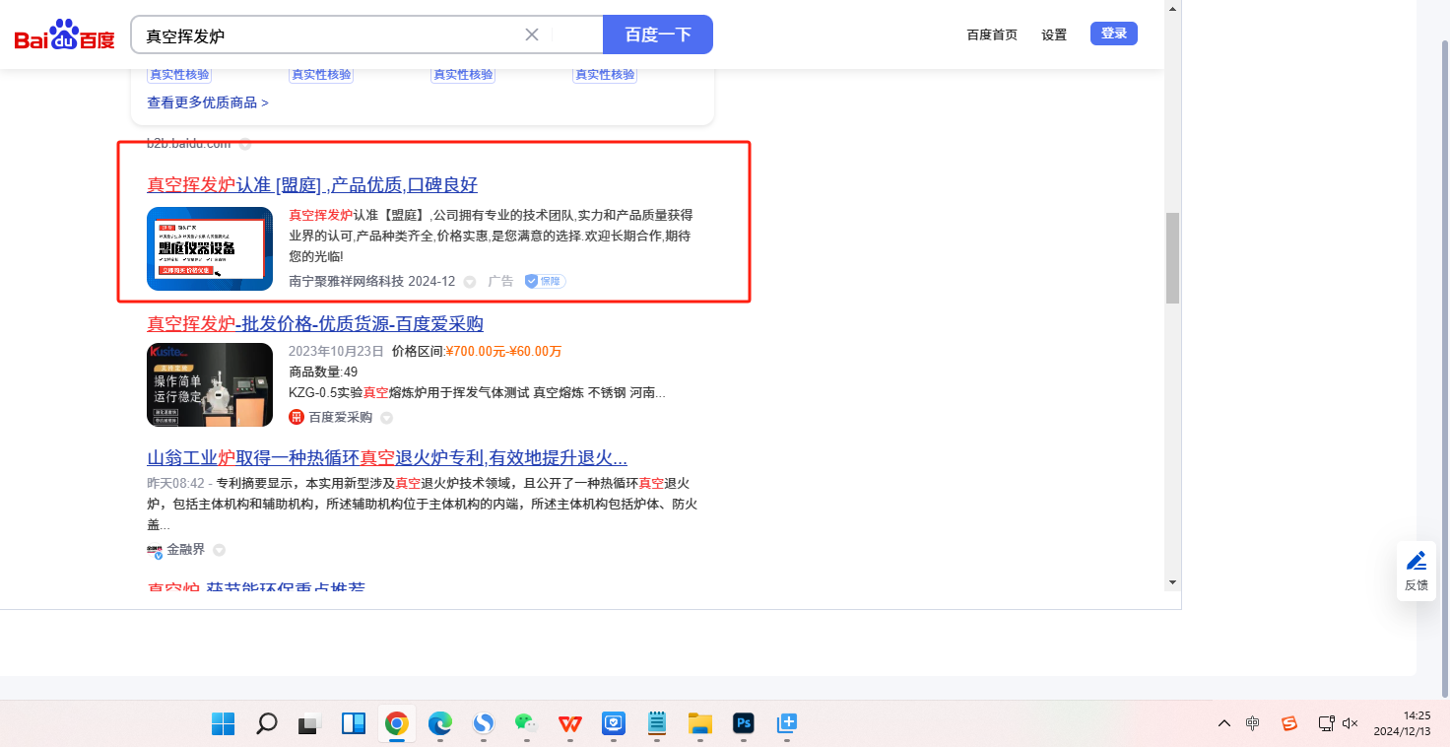This screenshot has width=1450, height=747.
Task: Click the 保障 shield badge on the ad
Action: (x=544, y=281)
